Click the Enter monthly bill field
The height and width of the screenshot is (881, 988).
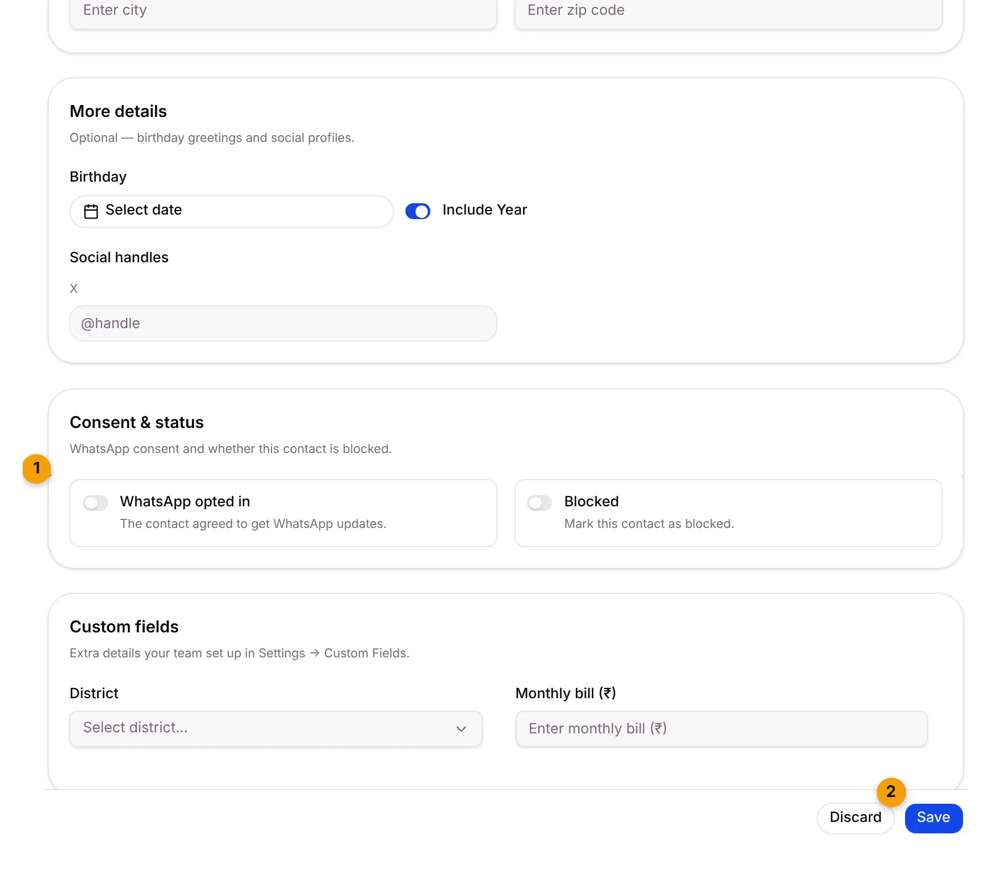[721, 728]
